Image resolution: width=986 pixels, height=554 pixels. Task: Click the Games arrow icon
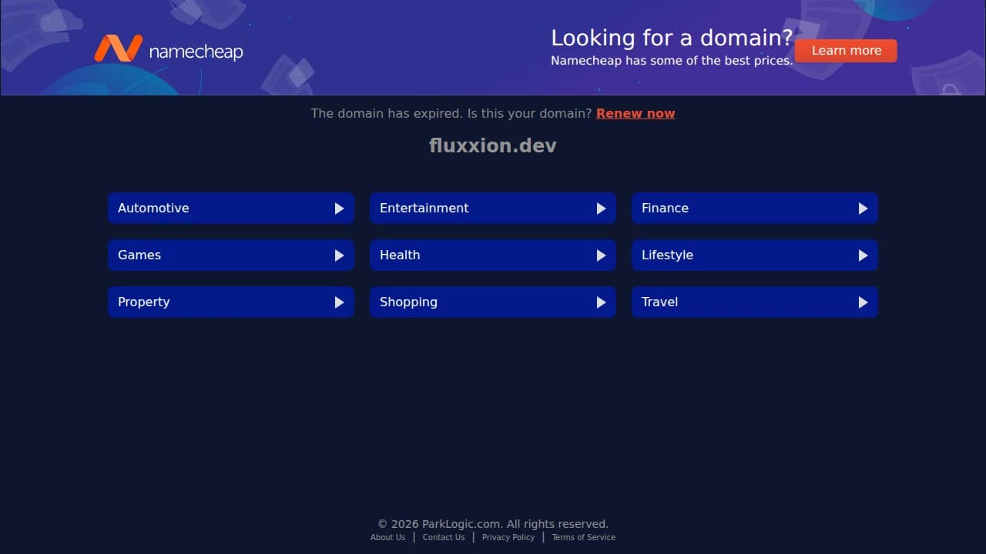click(x=339, y=255)
